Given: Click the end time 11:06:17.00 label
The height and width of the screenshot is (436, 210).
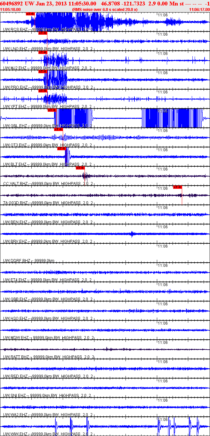Looking at the screenshot, I should point(199,10).
